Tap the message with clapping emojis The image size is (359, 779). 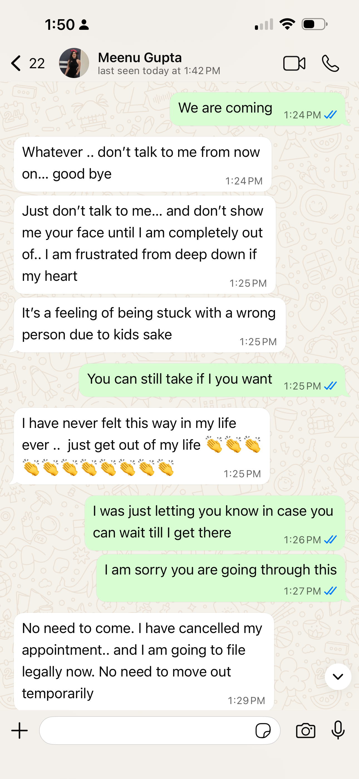pyautogui.click(x=142, y=446)
